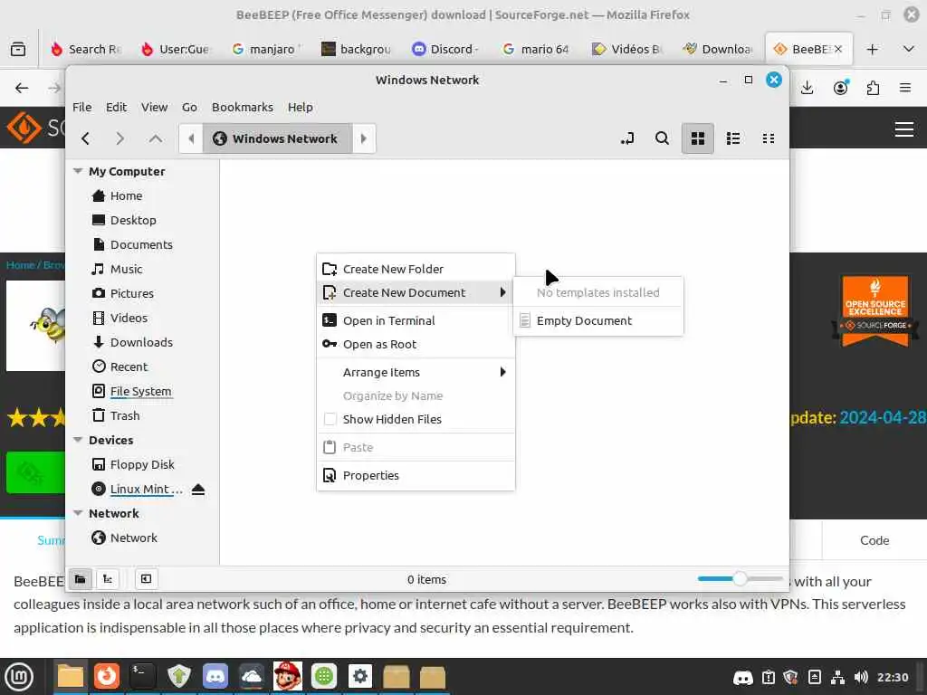
Task: Choose Create New Folder from the context menu
Action: [x=416, y=269]
